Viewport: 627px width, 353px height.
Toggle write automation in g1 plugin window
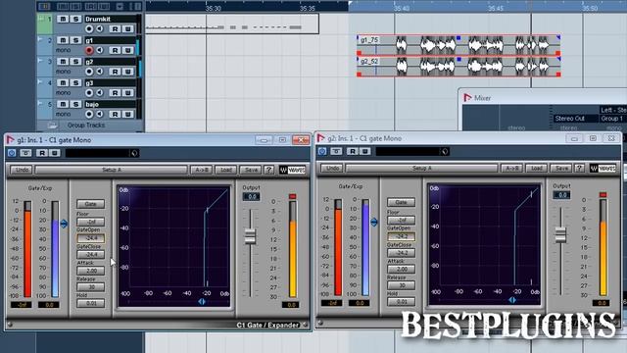point(55,153)
